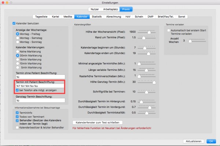The width and height of the screenshot is (220, 146).
Task: Toggle Kalender benutzen checkbox
Action: coord(14,23)
